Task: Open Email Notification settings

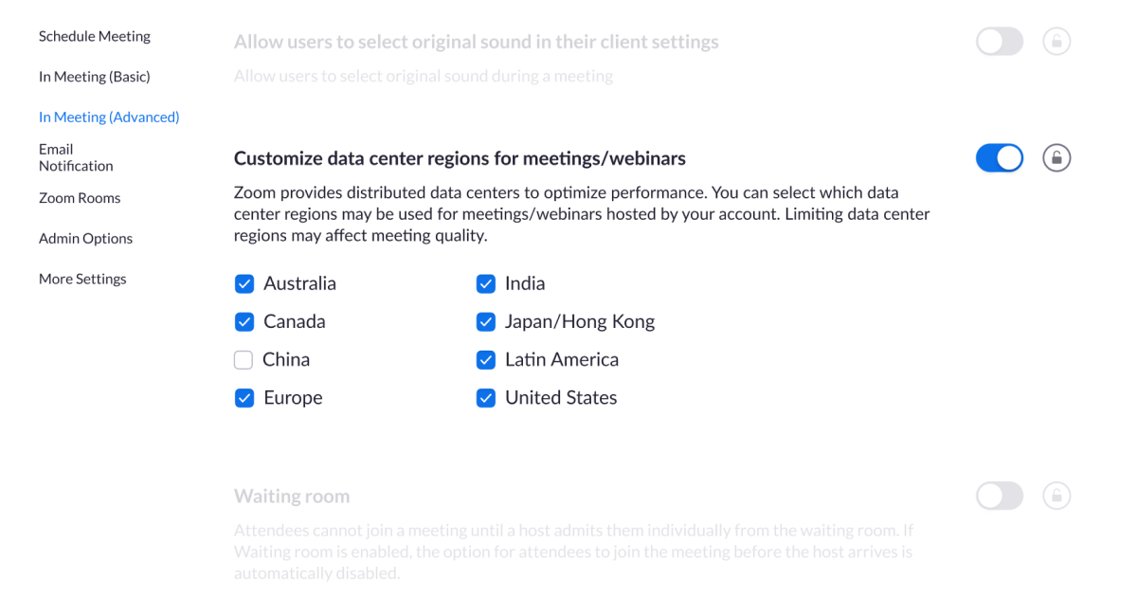Action: (76, 157)
